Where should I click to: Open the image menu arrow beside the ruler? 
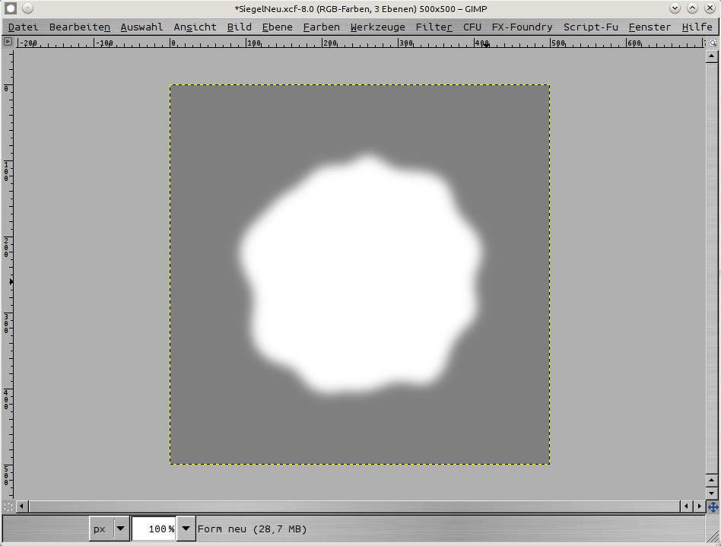(x=8, y=43)
